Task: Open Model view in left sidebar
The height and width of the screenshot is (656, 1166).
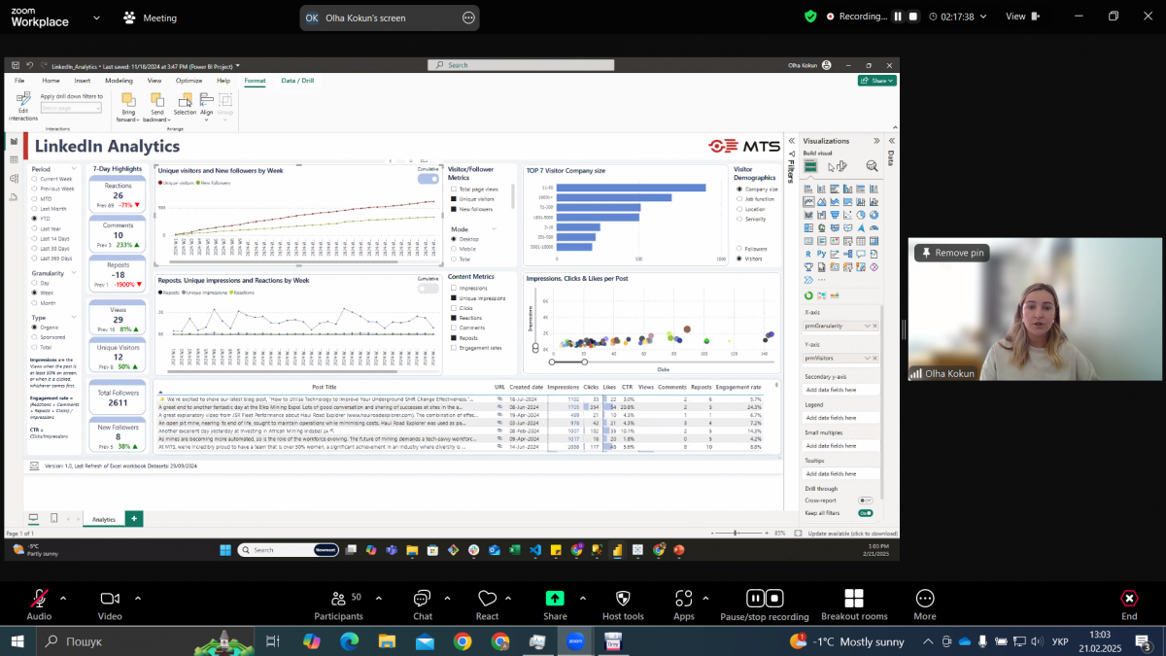Action: (14, 178)
